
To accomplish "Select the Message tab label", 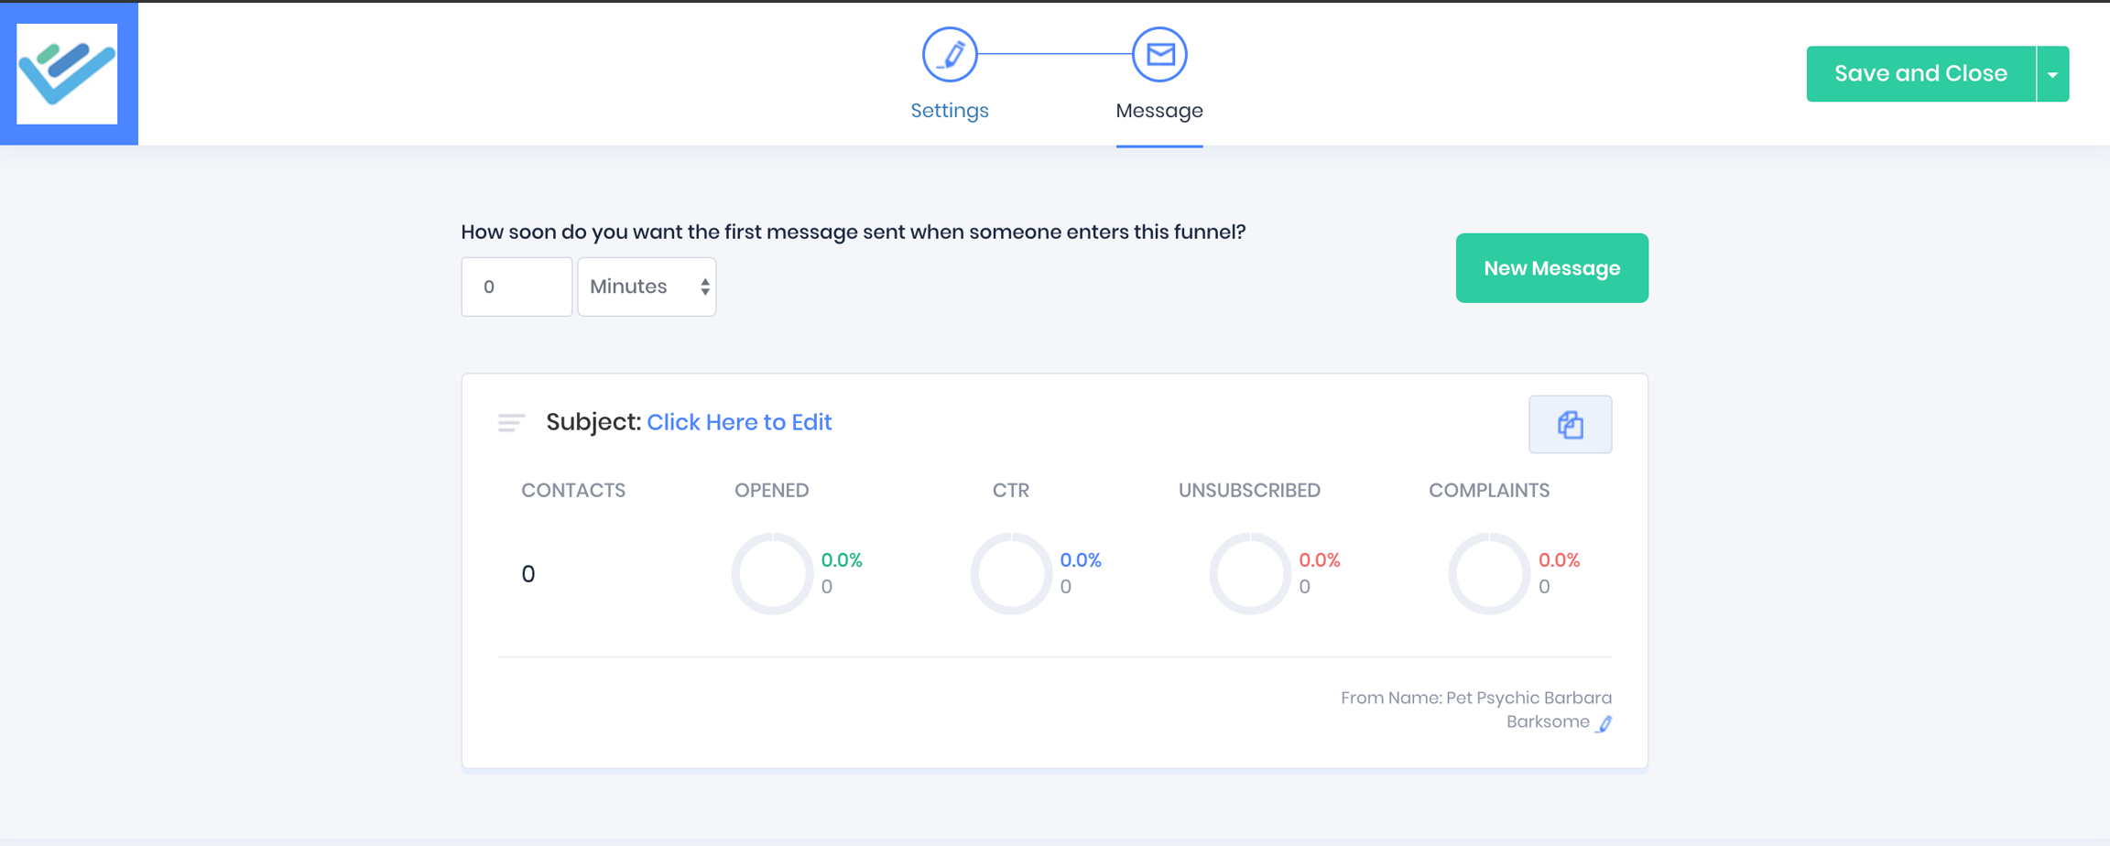I will tap(1159, 111).
